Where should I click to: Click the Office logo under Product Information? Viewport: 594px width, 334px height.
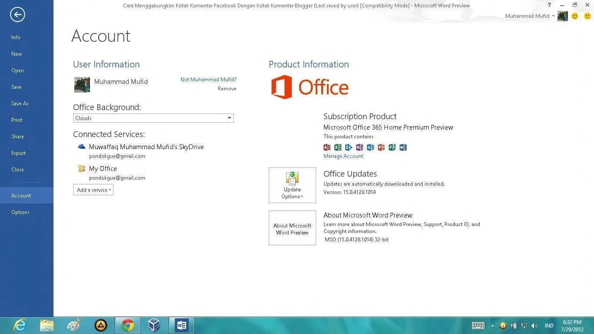[x=310, y=87]
